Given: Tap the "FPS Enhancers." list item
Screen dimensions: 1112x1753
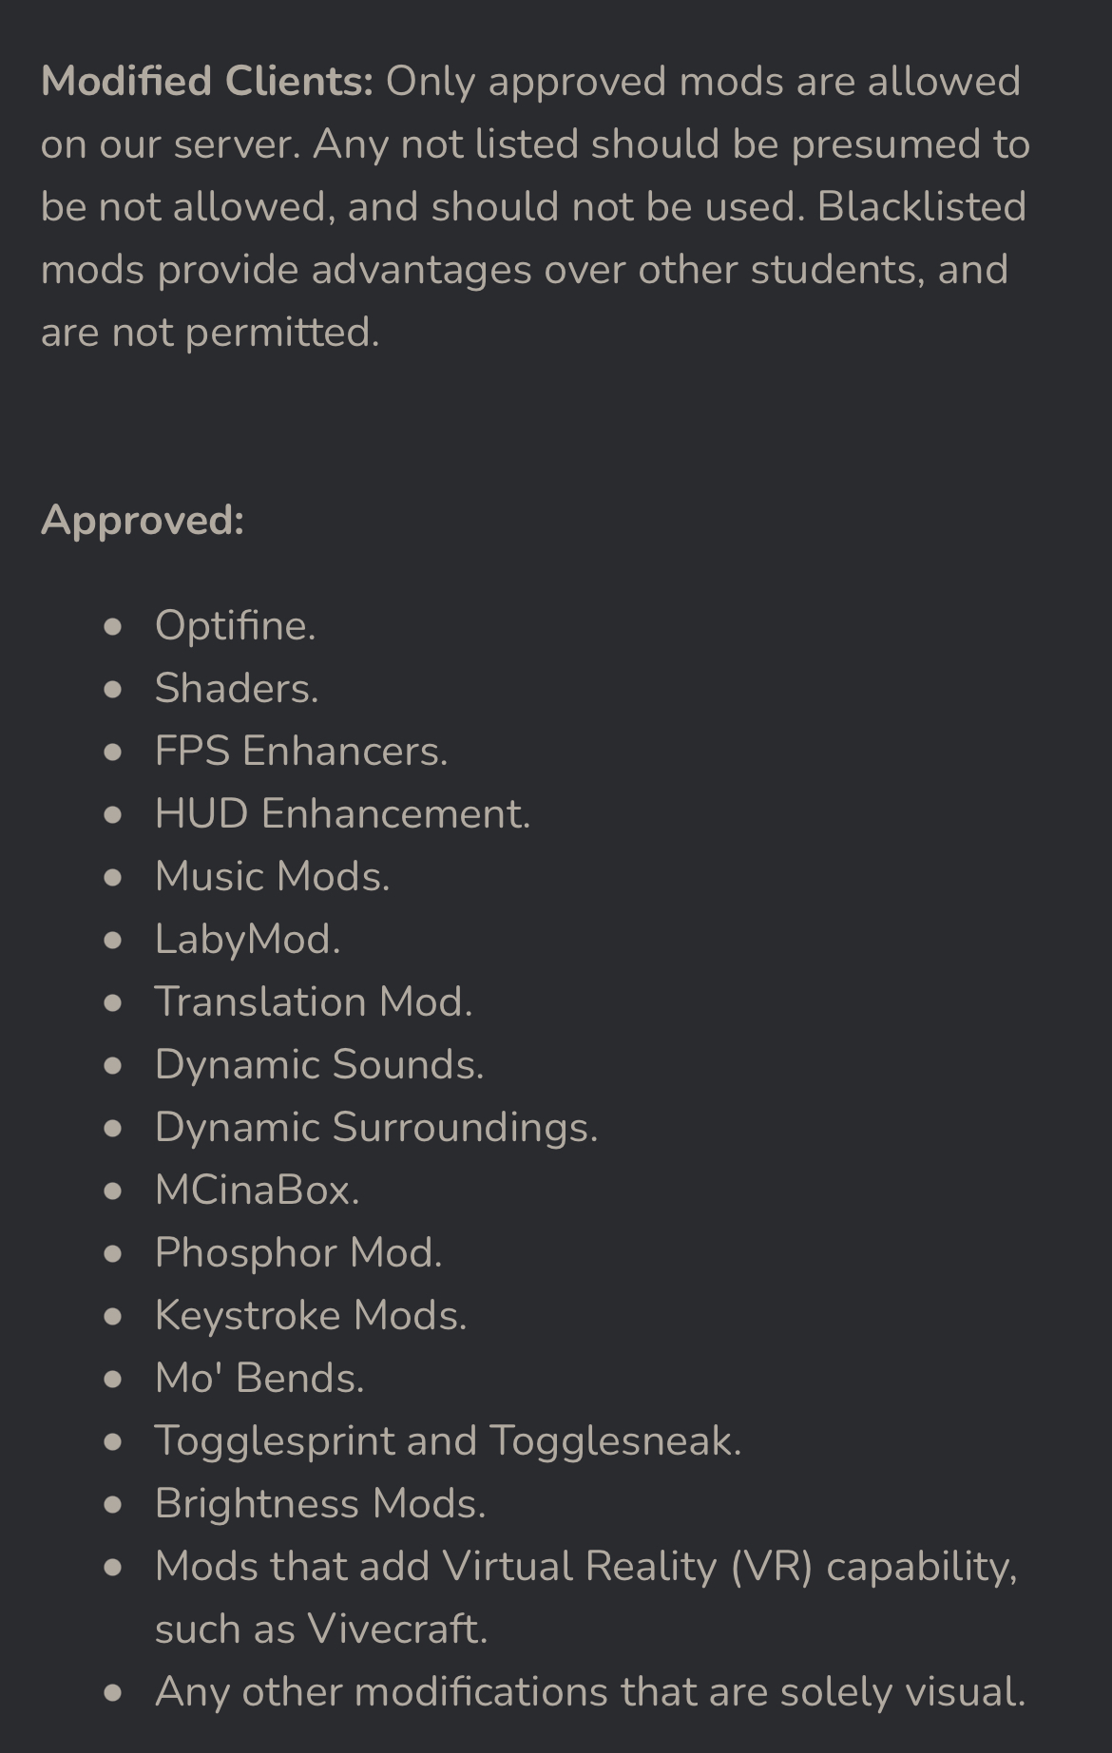Looking at the screenshot, I should (300, 752).
